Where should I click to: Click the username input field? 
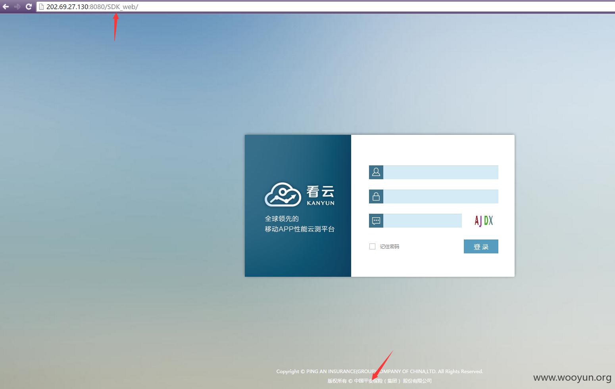click(x=441, y=172)
